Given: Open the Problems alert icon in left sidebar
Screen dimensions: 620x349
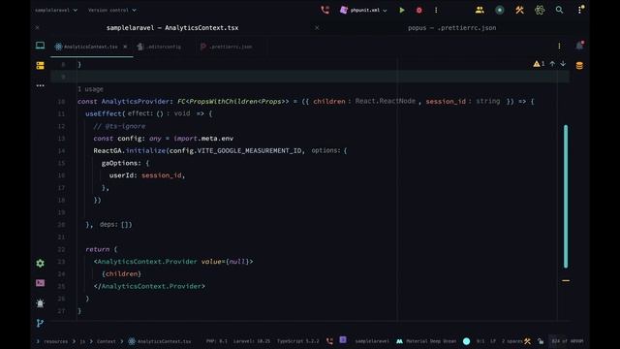Looking at the screenshot, I should tap(40, 303).
